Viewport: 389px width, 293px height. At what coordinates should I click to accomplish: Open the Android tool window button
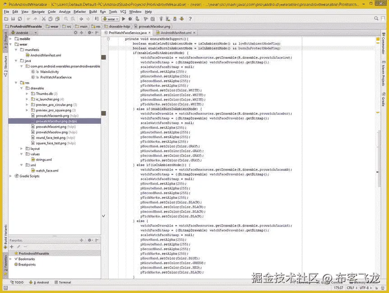point(39,282)
